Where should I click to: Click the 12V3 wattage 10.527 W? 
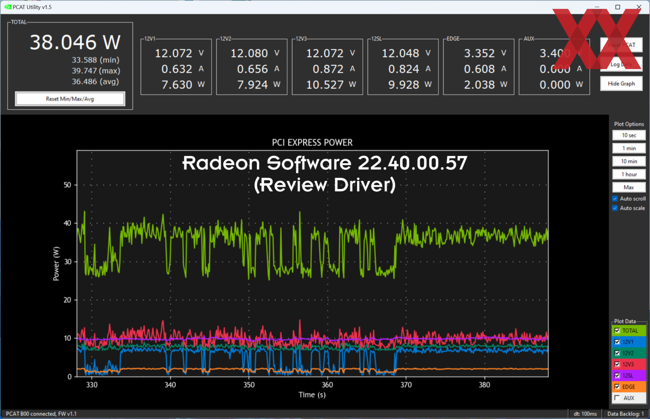coord(330,85)
